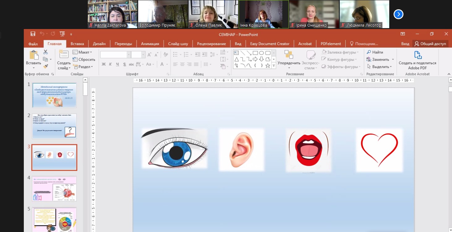Switch to the Переходы tab
The width and height of the screenshot is (452, 232).
pos(123,44)
